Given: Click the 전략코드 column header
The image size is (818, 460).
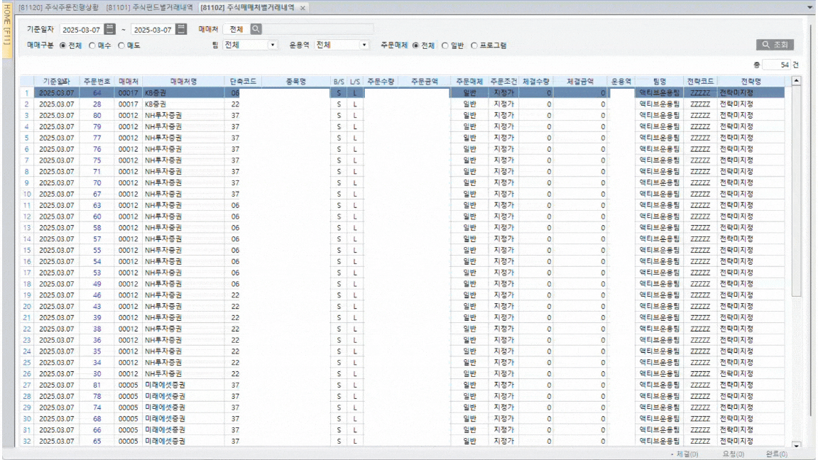Looking at the screenshot, I should [700, 82].
